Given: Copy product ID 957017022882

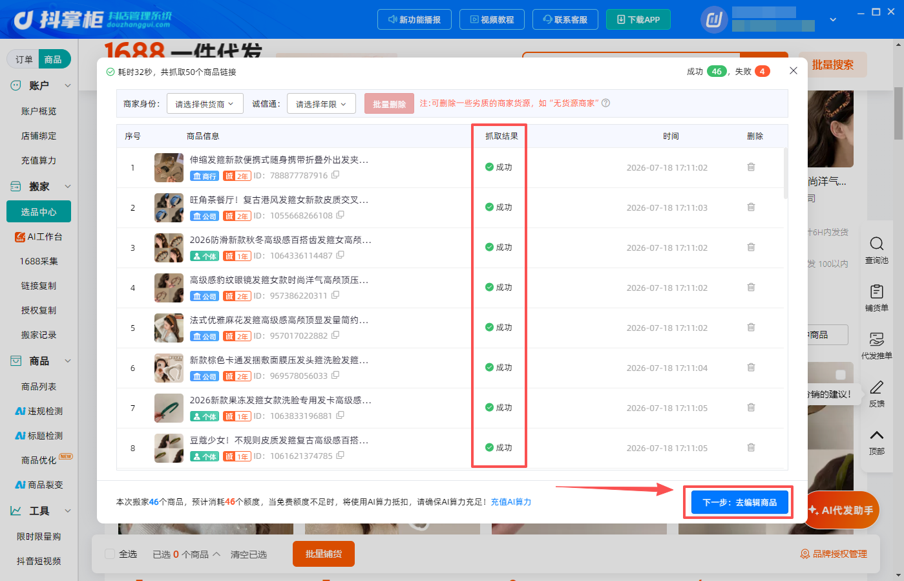Looking at the screenshot, I should point(336,335).
